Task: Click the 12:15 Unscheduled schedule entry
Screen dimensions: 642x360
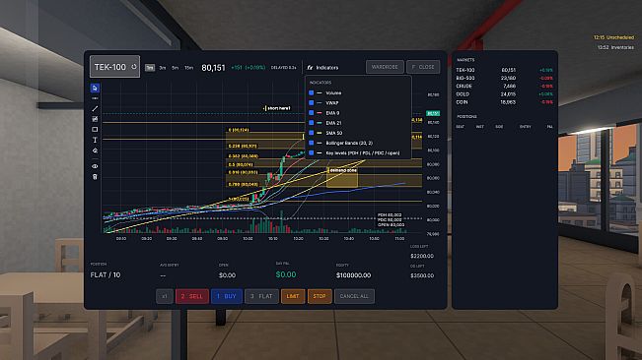Action: coord(613,37)
